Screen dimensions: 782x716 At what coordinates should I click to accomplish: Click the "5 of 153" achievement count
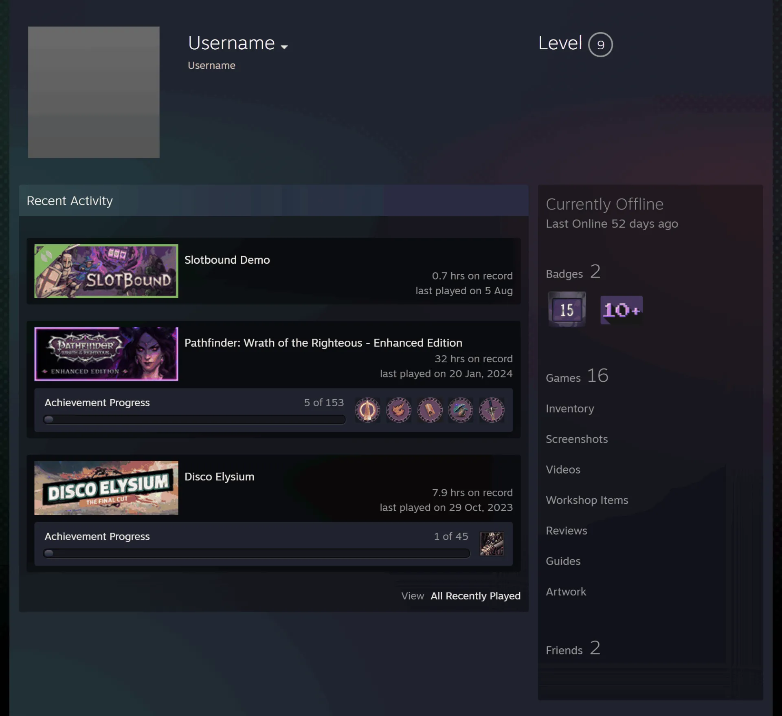[x=324, y=403]
